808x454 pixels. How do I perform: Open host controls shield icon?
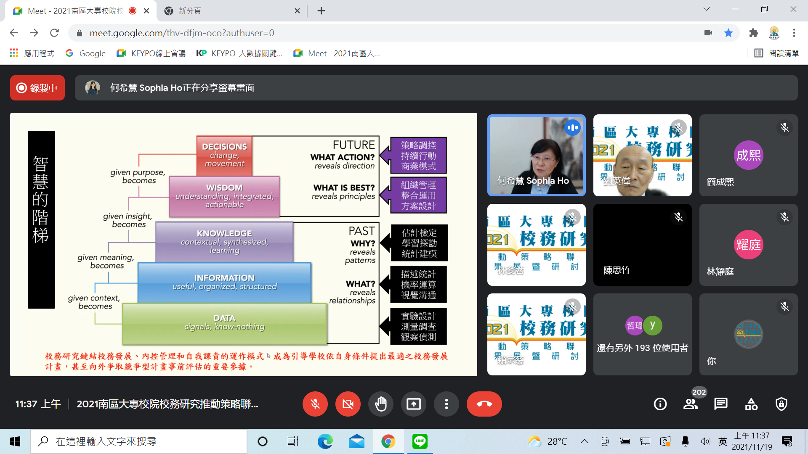[x=781, y=404]
